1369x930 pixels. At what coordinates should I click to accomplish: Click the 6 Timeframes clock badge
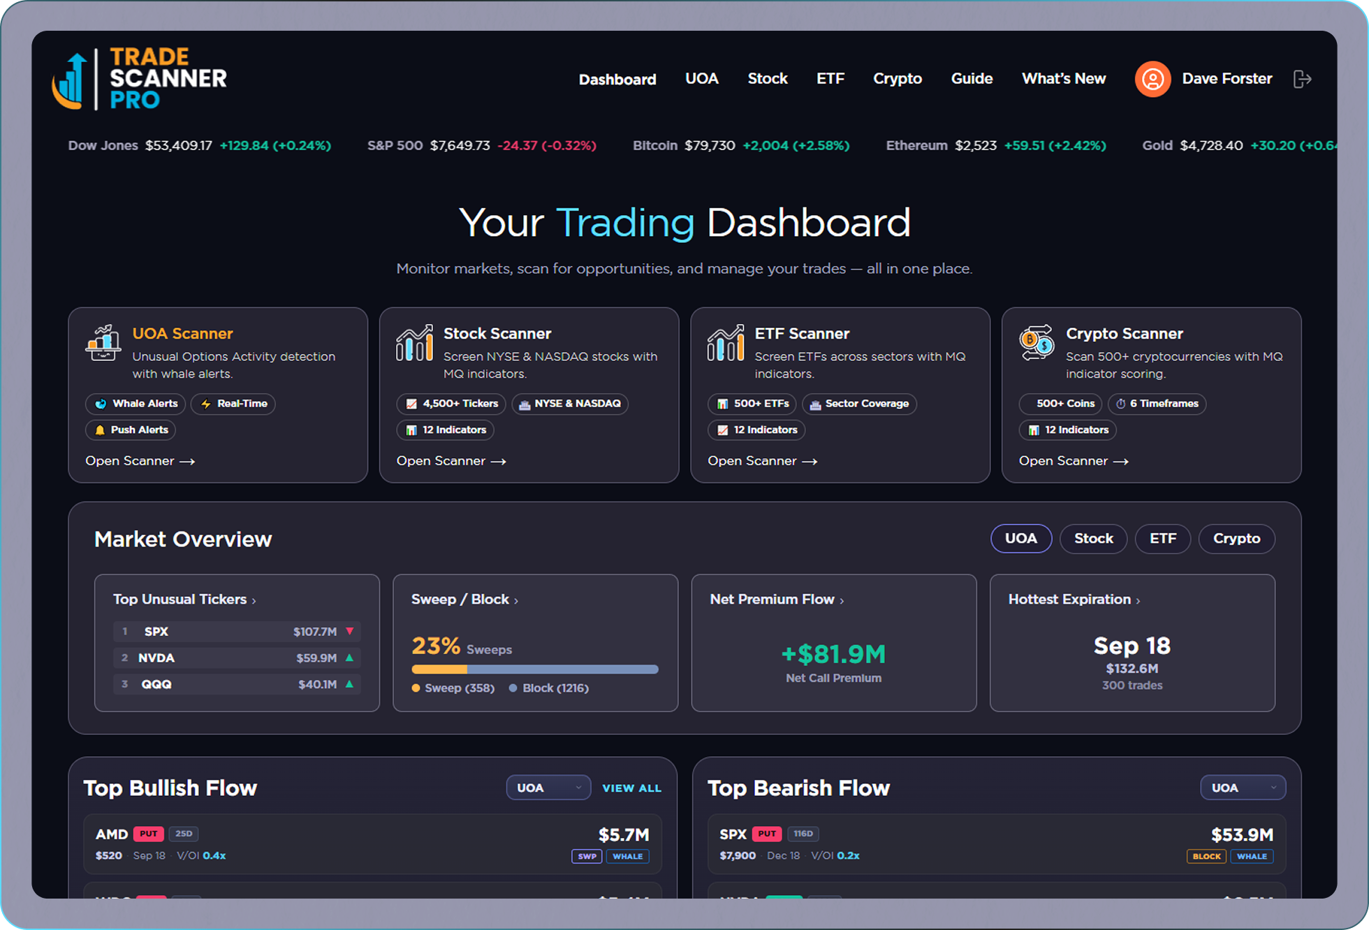coord(1157,404)
